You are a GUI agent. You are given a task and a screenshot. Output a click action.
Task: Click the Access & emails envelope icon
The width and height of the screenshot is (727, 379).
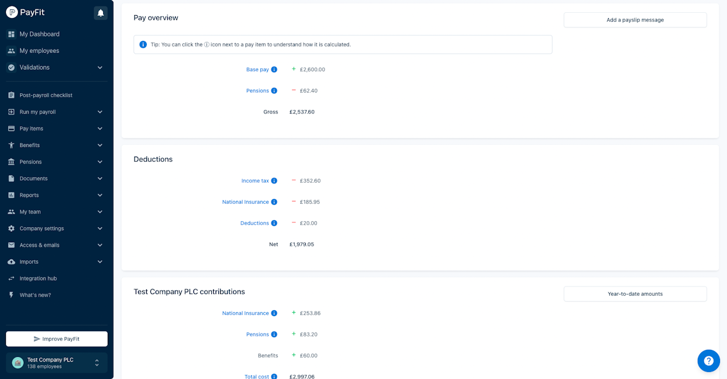(x=11, y=245)
